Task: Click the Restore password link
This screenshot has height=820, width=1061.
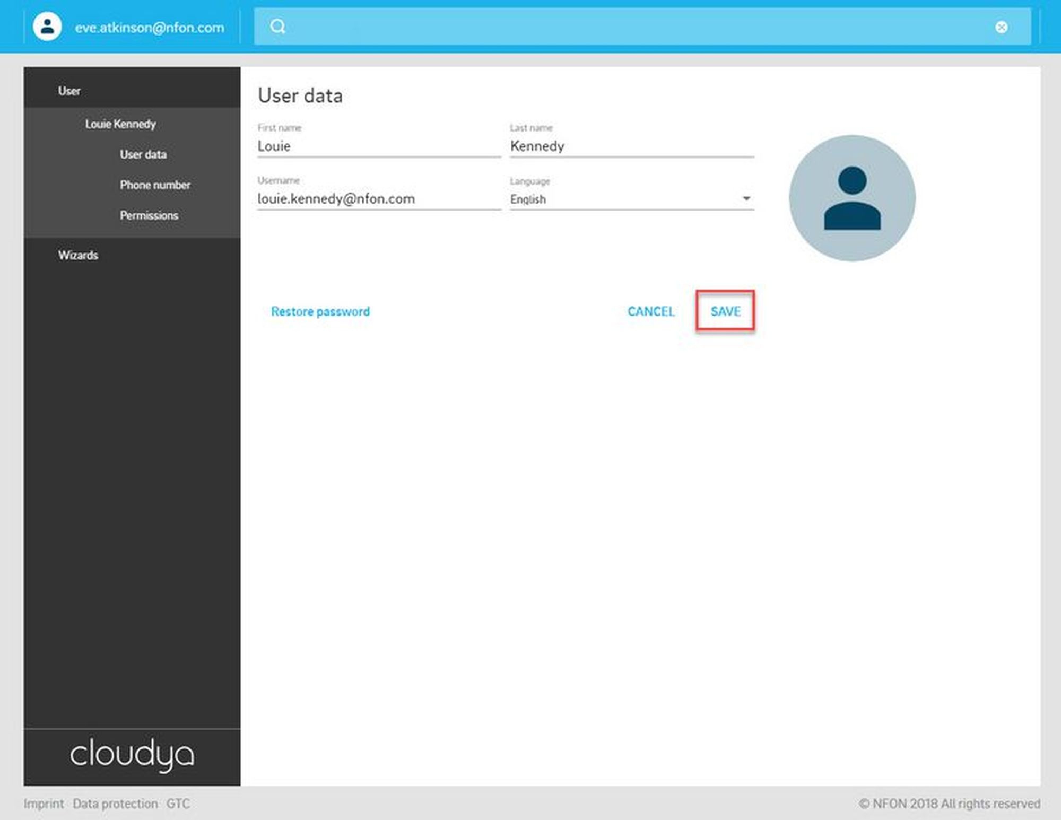Action: (x=320, y=311)
